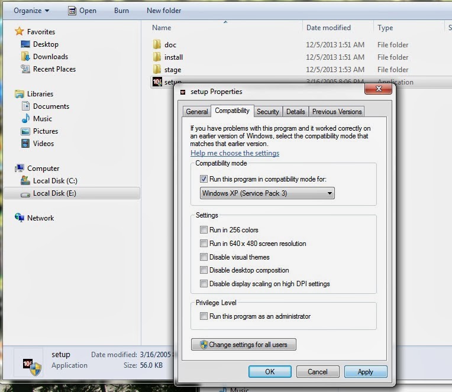The image size is (452, 392).
Task: Close the setup Properties dialog
Action: tap(378, 89)
